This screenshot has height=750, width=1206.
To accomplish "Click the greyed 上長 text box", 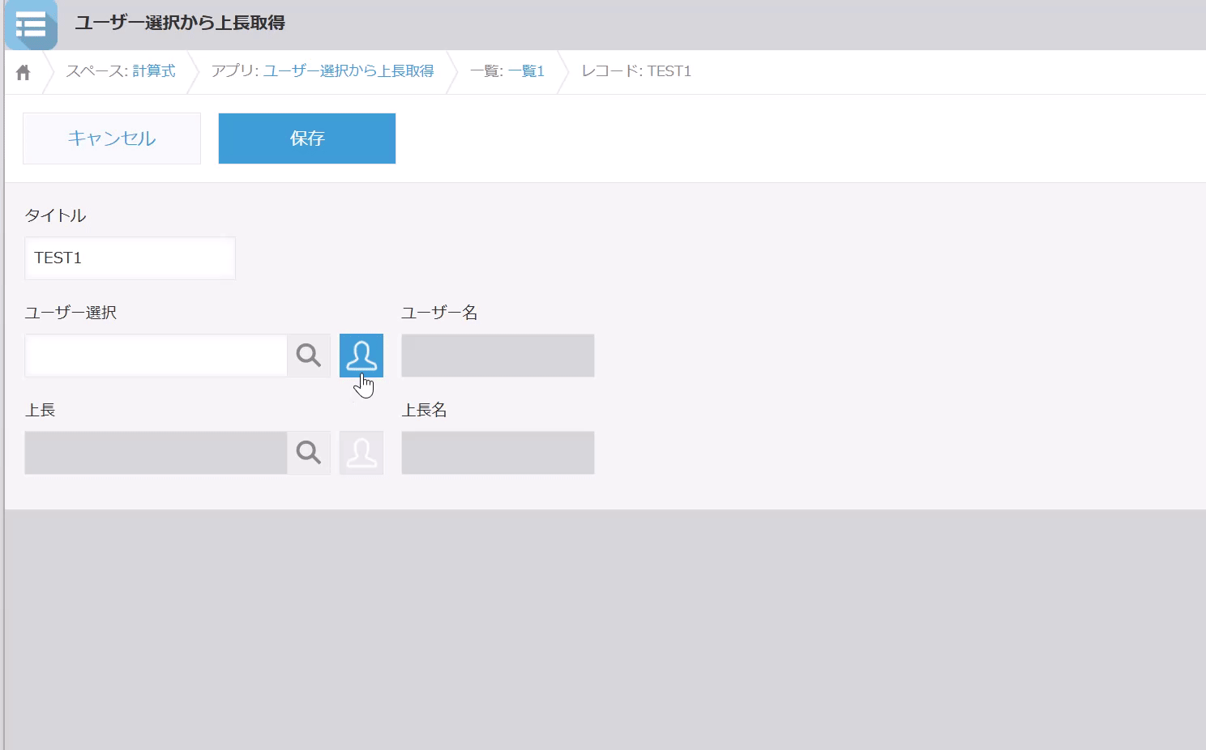I will (x=156, y=453).
